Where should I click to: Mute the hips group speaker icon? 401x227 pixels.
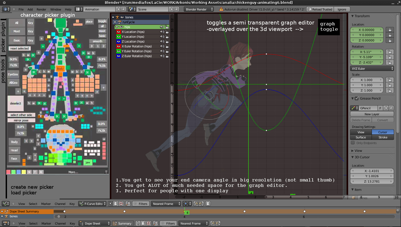[162, 27]
